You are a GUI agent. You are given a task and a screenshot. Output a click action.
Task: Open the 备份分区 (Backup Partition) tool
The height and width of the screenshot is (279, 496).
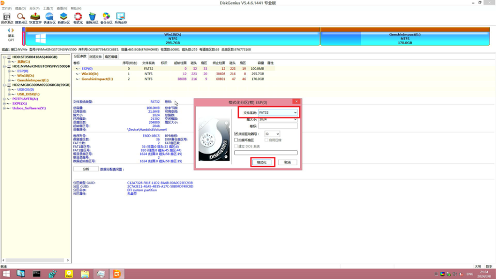click(x=106, y=18)
